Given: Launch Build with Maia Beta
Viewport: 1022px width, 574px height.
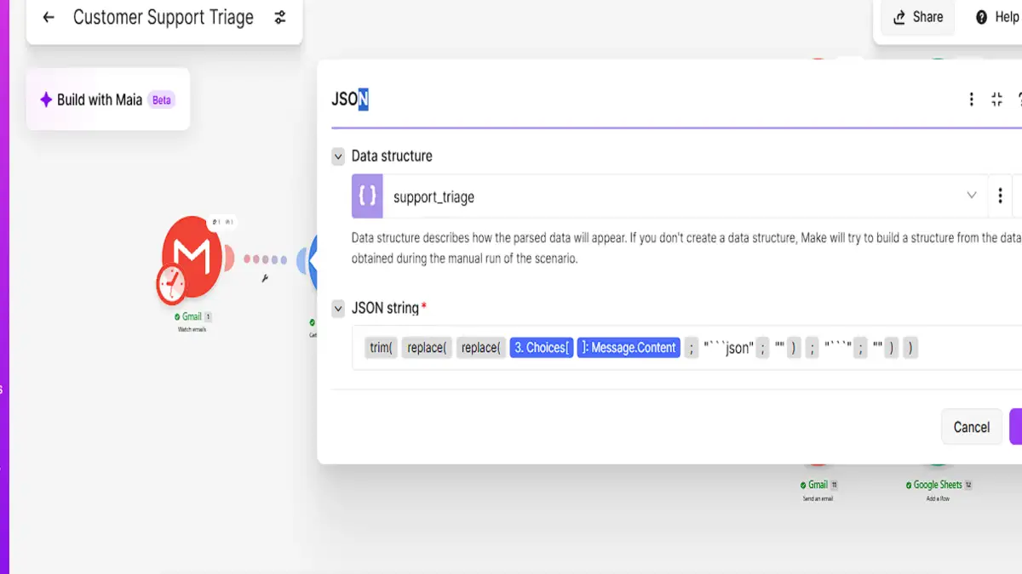Looking at the screenshot, I should click(107, 99).
